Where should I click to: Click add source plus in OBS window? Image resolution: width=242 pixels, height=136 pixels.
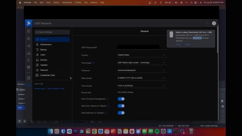(x=19, y=121)
